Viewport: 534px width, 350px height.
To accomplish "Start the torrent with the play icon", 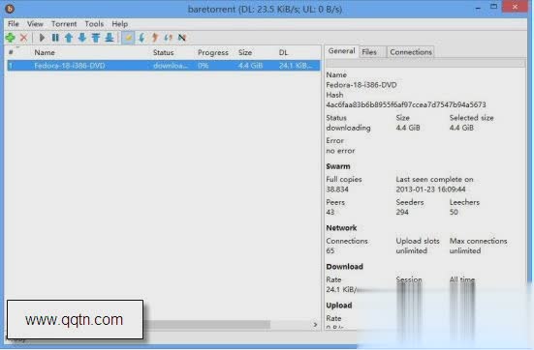I will pos(43,38).
